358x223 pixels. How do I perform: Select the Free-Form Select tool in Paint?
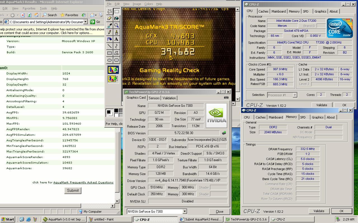point(110,11)
